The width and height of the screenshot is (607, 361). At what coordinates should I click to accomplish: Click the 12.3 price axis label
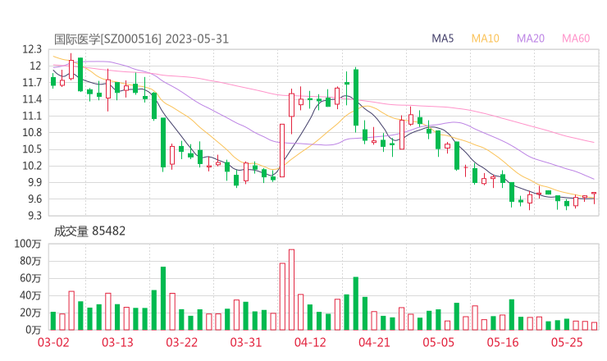pos(32,49)
